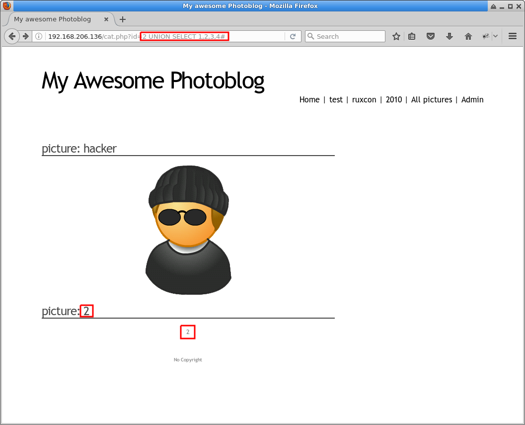Go back to the previous page
Screen dimensions: 525x425
click(x=12, y=36)
